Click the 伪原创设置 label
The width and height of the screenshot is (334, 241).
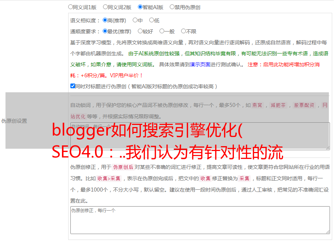point(14,121)
